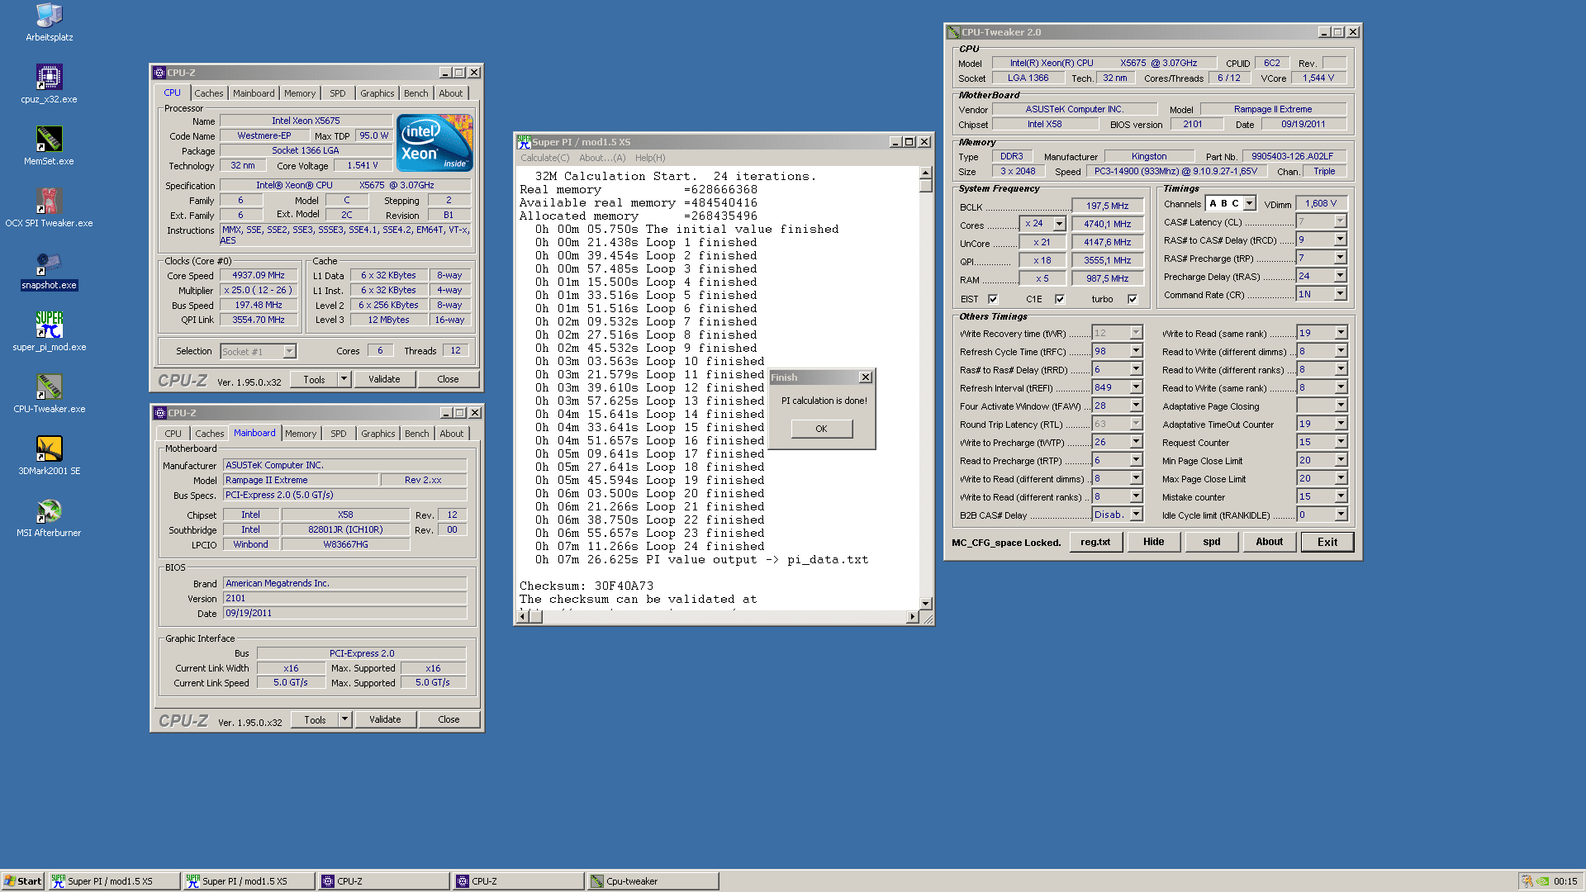Open the Tools dropdown arrow in top CPU-Z
The image size is (1586, 892).
tap(344, 379)
